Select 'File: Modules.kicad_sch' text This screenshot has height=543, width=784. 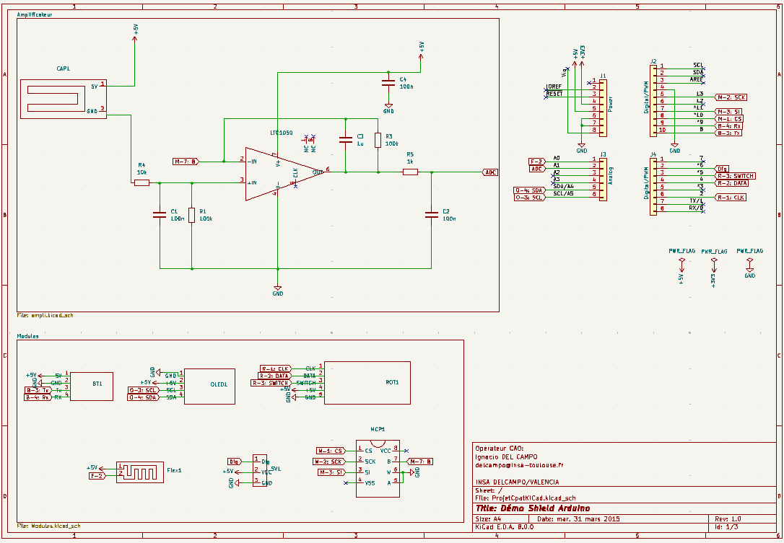(48, 526)
